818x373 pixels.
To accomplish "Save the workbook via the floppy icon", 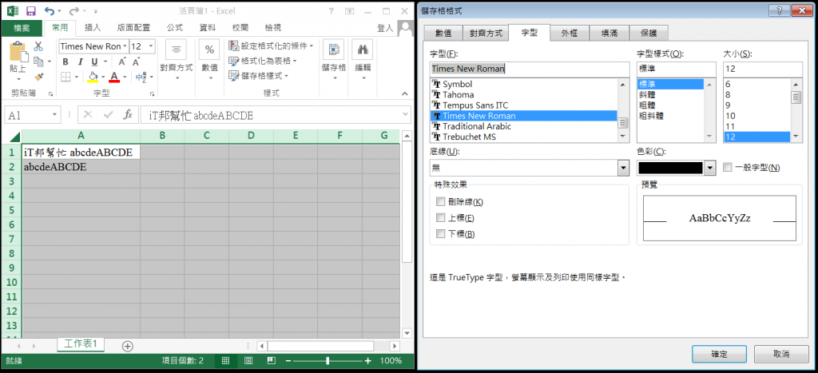I will pos(31,11).
